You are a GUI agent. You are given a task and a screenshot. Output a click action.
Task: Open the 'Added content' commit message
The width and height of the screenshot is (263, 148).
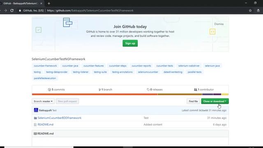click(x=153, y=125)
